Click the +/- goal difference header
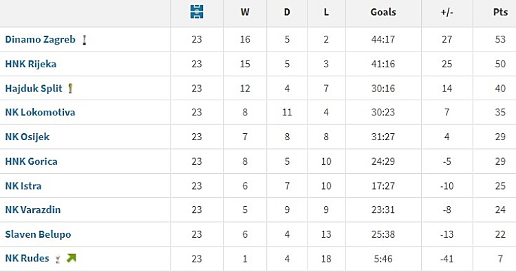Viewport: 516px width, 272px height. [447, 12]
